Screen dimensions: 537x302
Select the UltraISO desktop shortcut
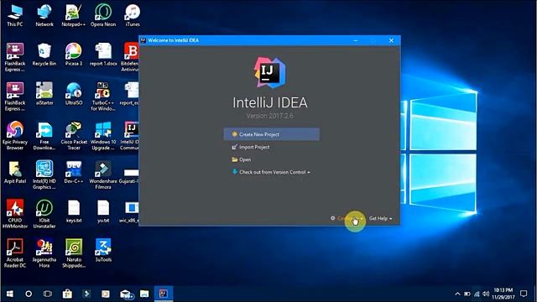click(x=74, y=94)
